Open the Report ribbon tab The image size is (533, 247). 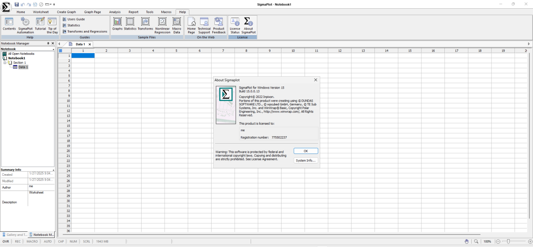pyautogui.click(x=133, y=12)
